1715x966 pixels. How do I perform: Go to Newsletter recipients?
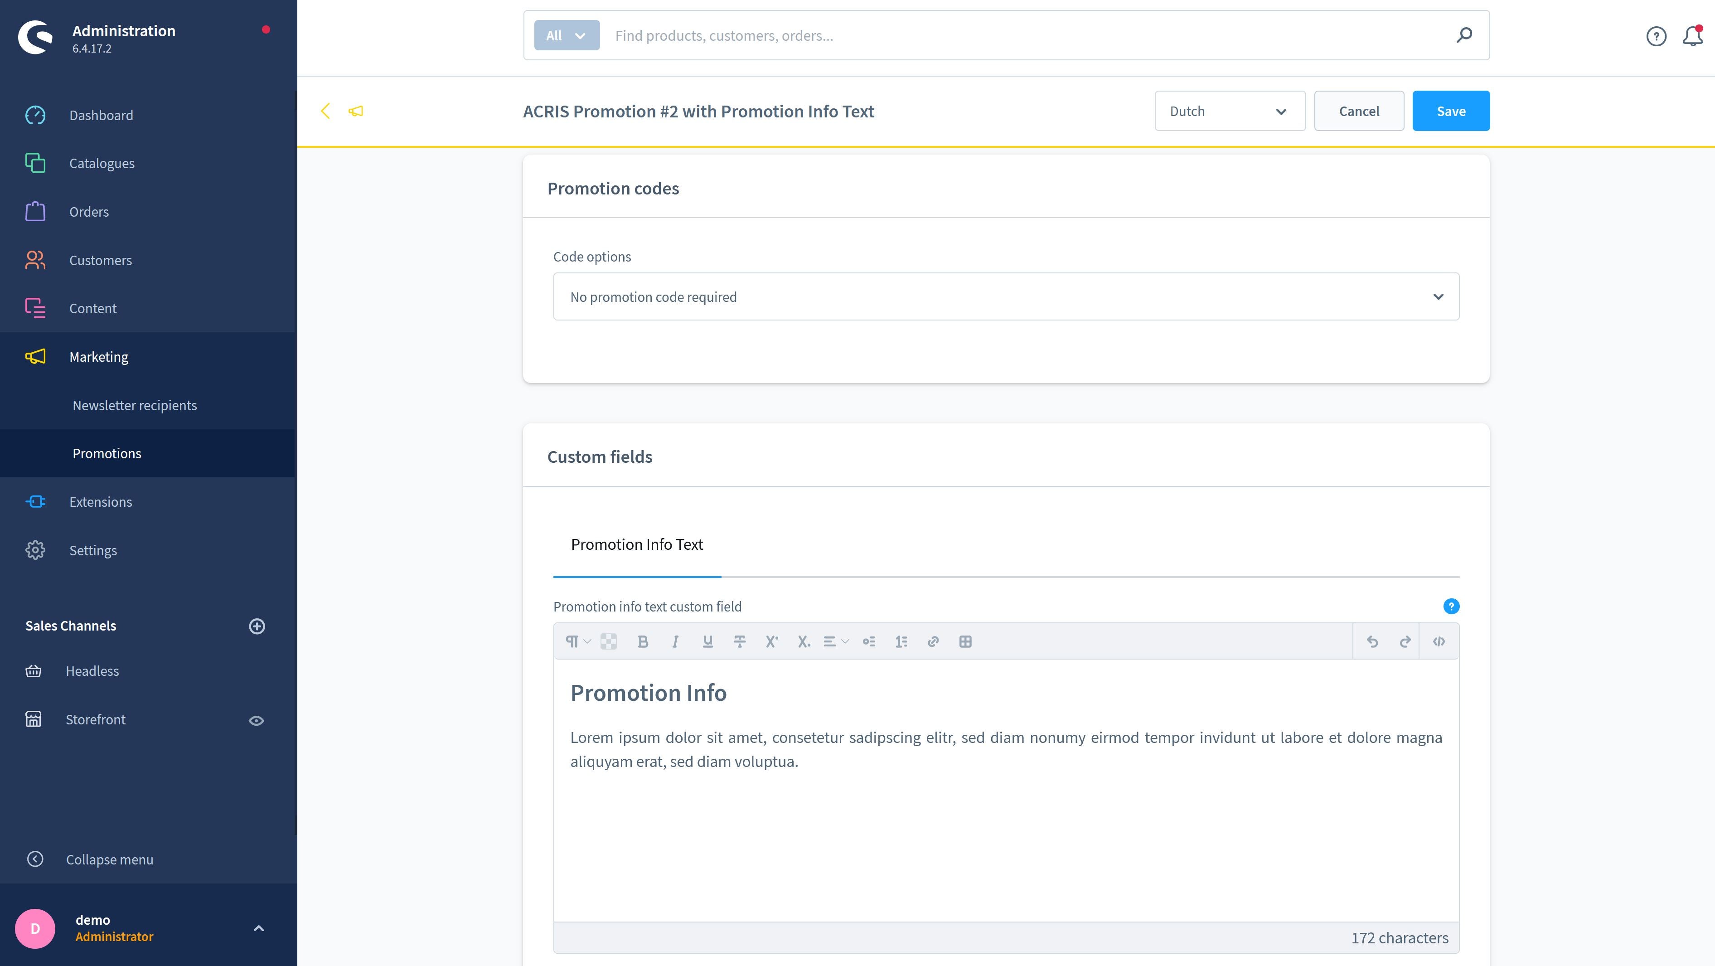point(135,405)
